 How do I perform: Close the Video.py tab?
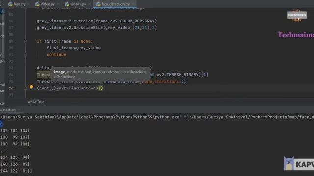tap(58, 4)
